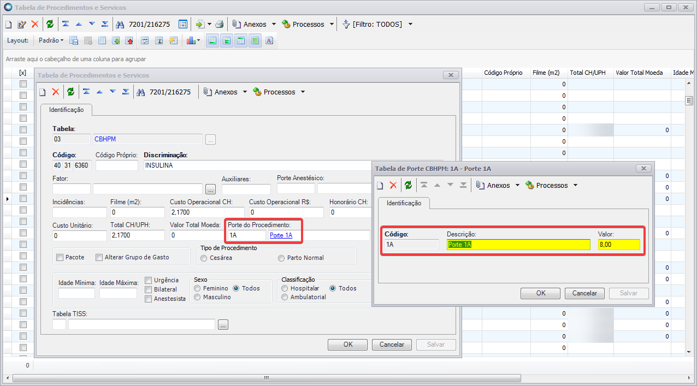Click previous record arrow in Procedimentos dialog

[x=99, y=92]
